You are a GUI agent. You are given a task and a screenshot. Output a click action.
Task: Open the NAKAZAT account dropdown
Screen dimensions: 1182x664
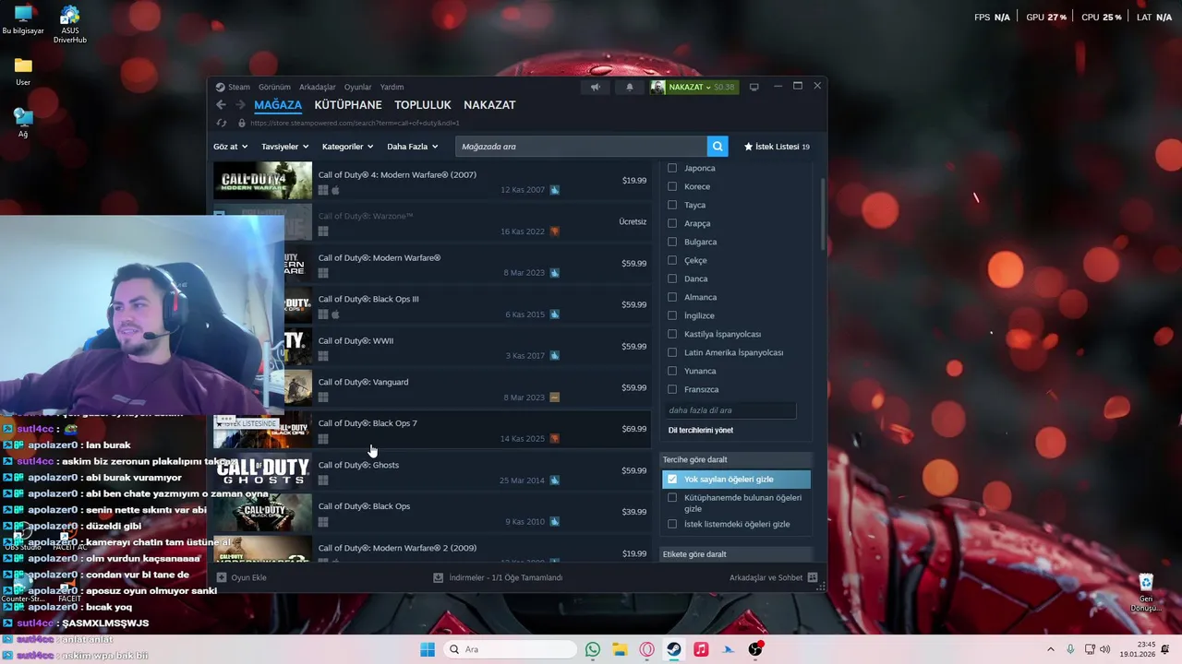click(x=694, y=87)
